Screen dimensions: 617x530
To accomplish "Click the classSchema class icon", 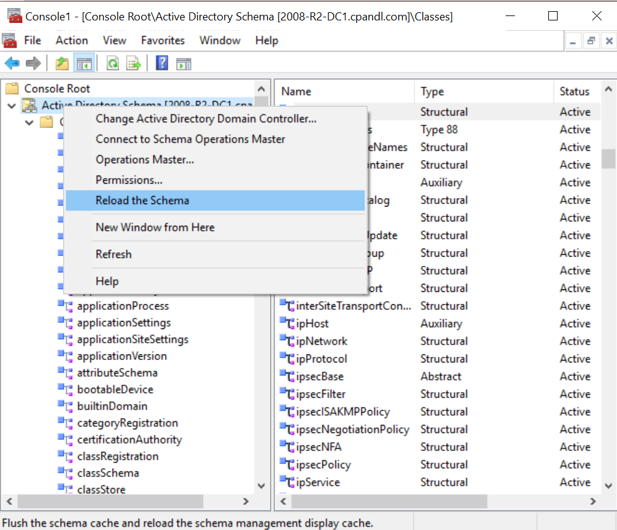I will coord(66,473).
